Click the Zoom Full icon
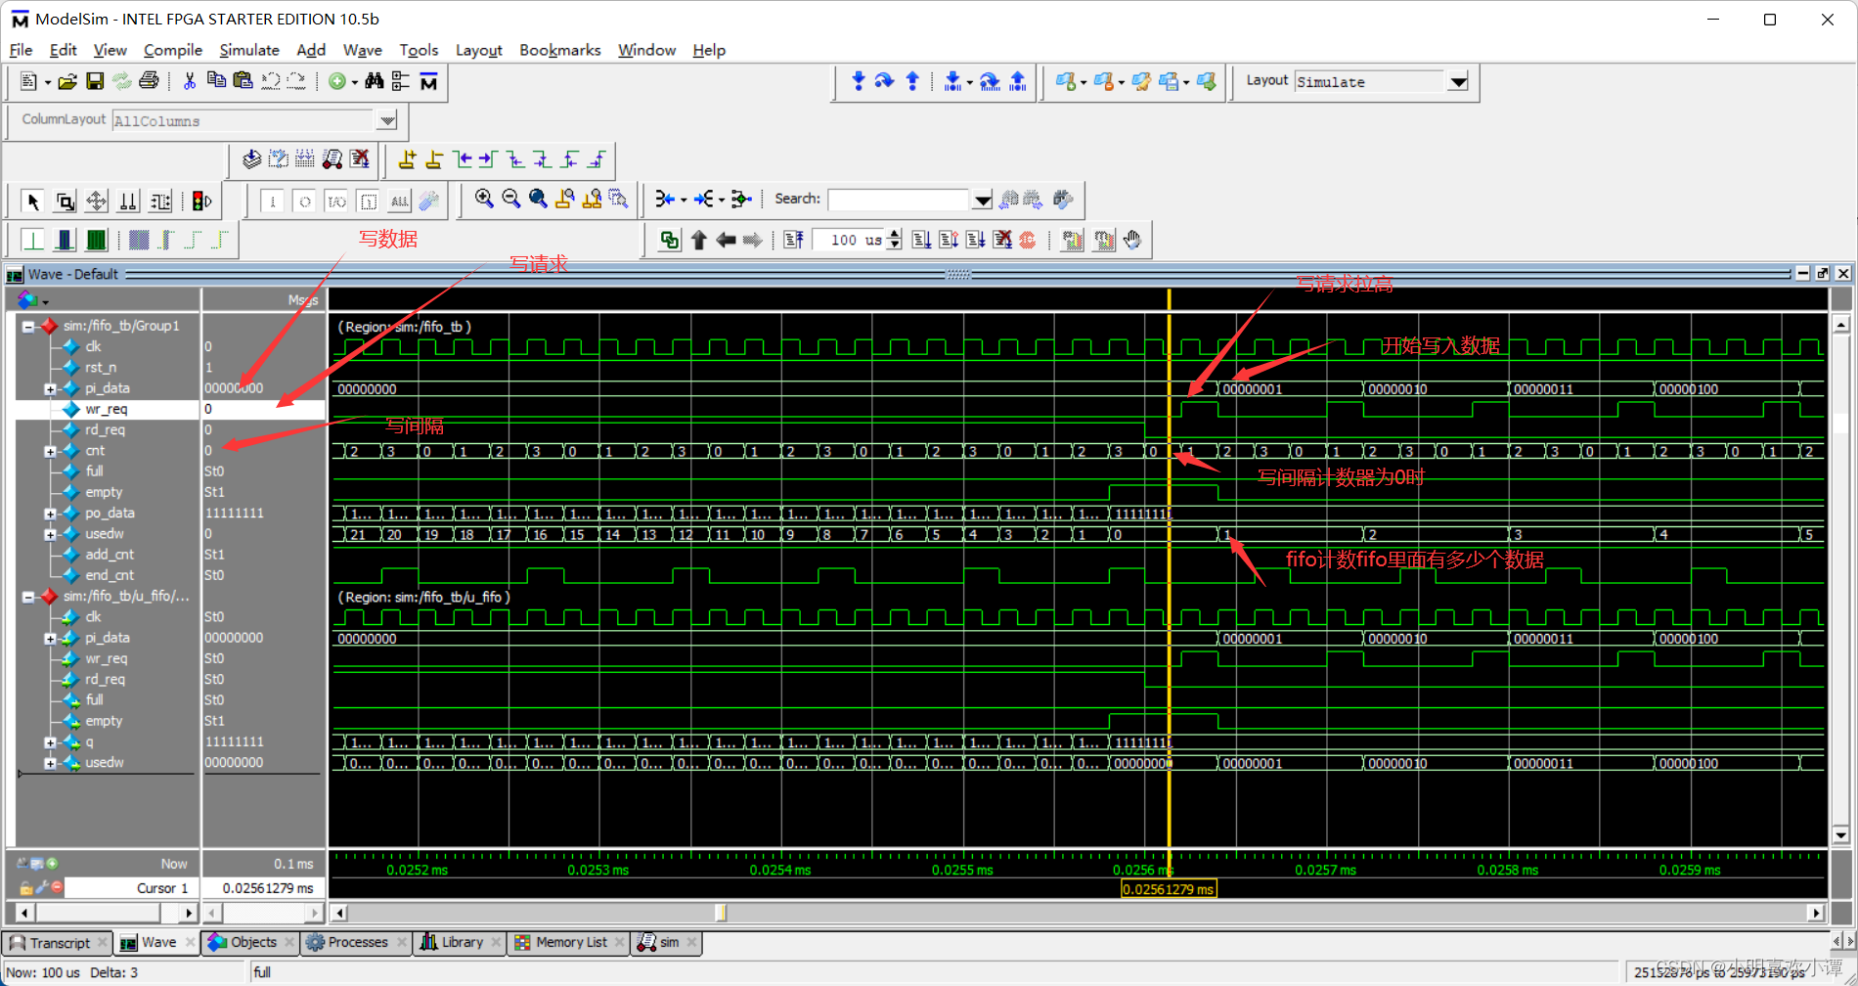Image resolution: width=1858 pixels, height=986 pixels. (538, 200)
